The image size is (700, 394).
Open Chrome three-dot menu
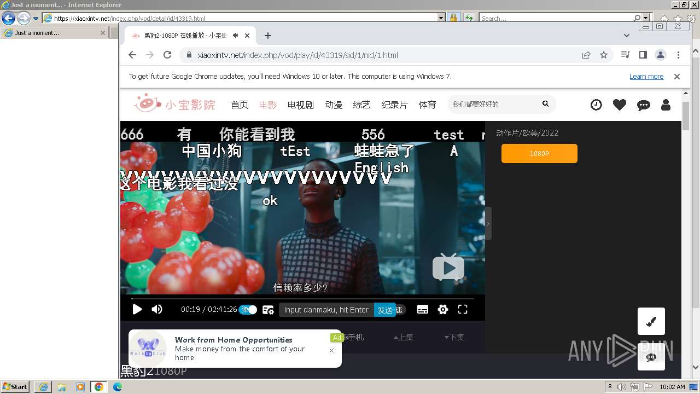678,55
